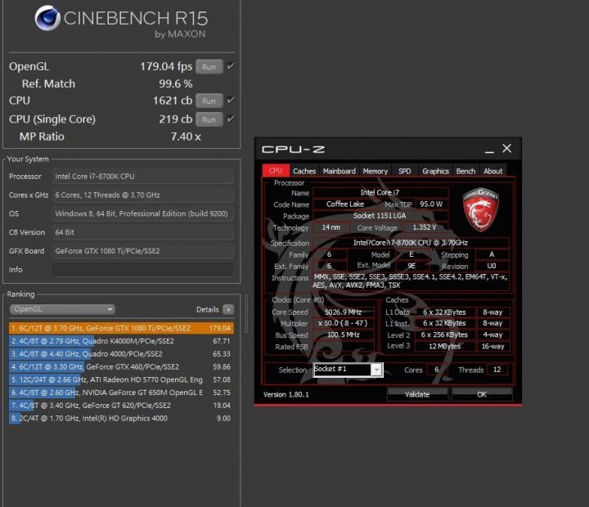Toggle the CPU test checkbox
This screenshot has height=507, width=589.
231,100
